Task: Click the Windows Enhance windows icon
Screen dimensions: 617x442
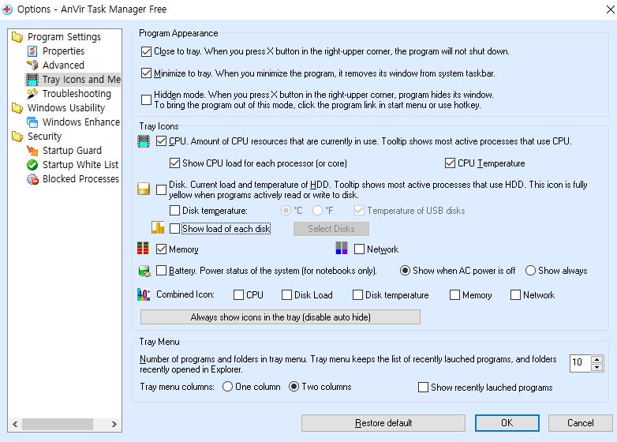Action: tap(32, 122)
